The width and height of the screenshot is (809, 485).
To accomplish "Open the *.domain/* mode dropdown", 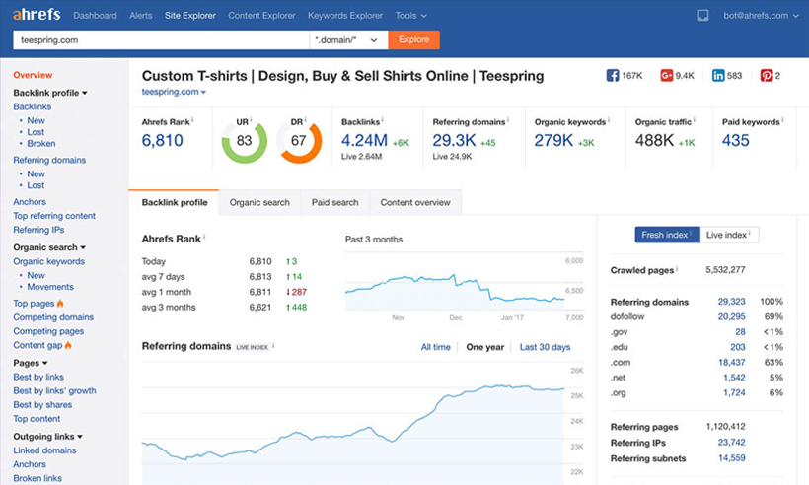I will [348, 40].
